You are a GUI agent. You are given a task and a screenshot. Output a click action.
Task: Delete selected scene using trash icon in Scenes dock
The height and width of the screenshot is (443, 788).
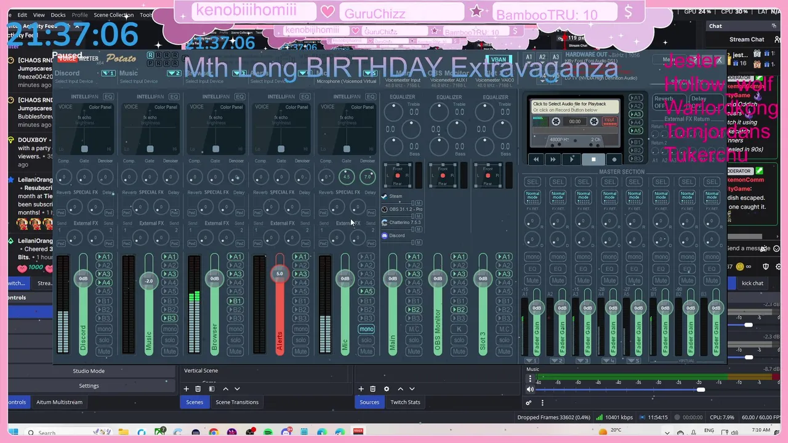click(x=198, y=389)
